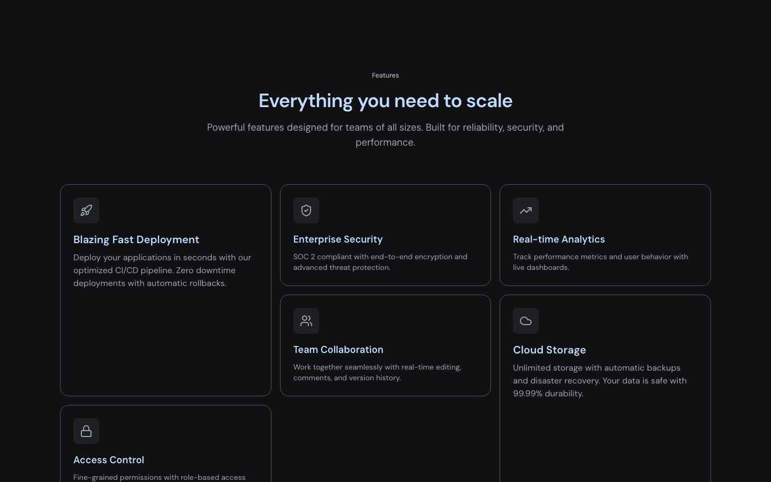Click the 'Unlimited storage with automatic backups' description
Viewport: 771px width, 482px height.
click(600, 381)
